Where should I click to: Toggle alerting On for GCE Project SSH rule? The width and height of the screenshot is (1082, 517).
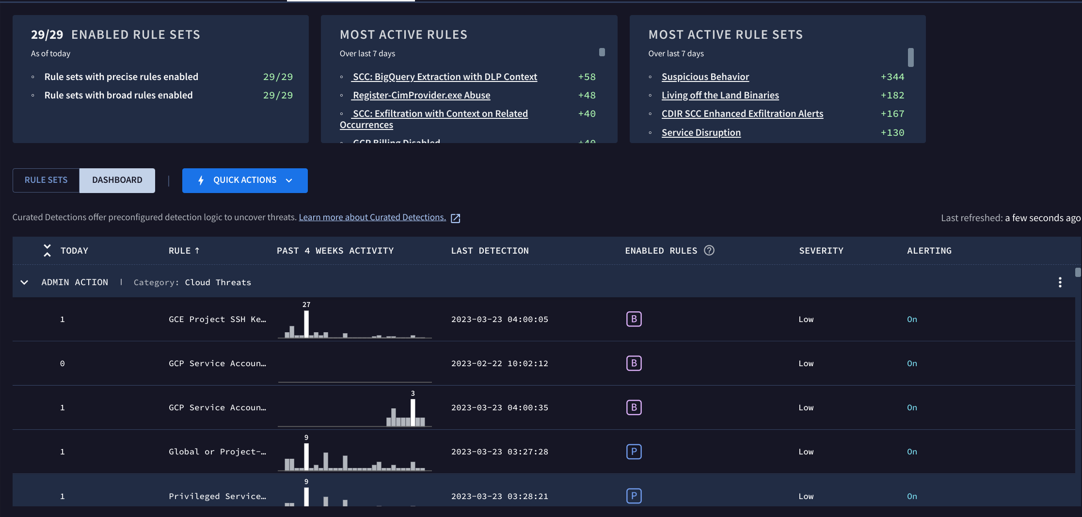click(912, 319)
